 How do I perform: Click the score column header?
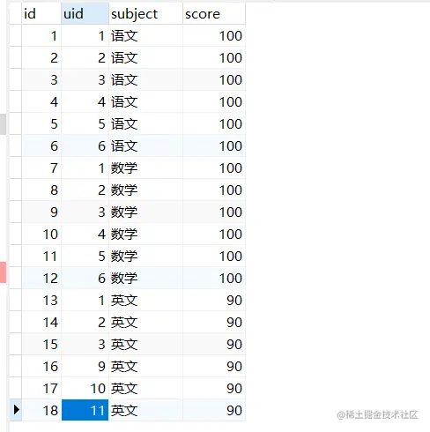click(x=214, y=13)
